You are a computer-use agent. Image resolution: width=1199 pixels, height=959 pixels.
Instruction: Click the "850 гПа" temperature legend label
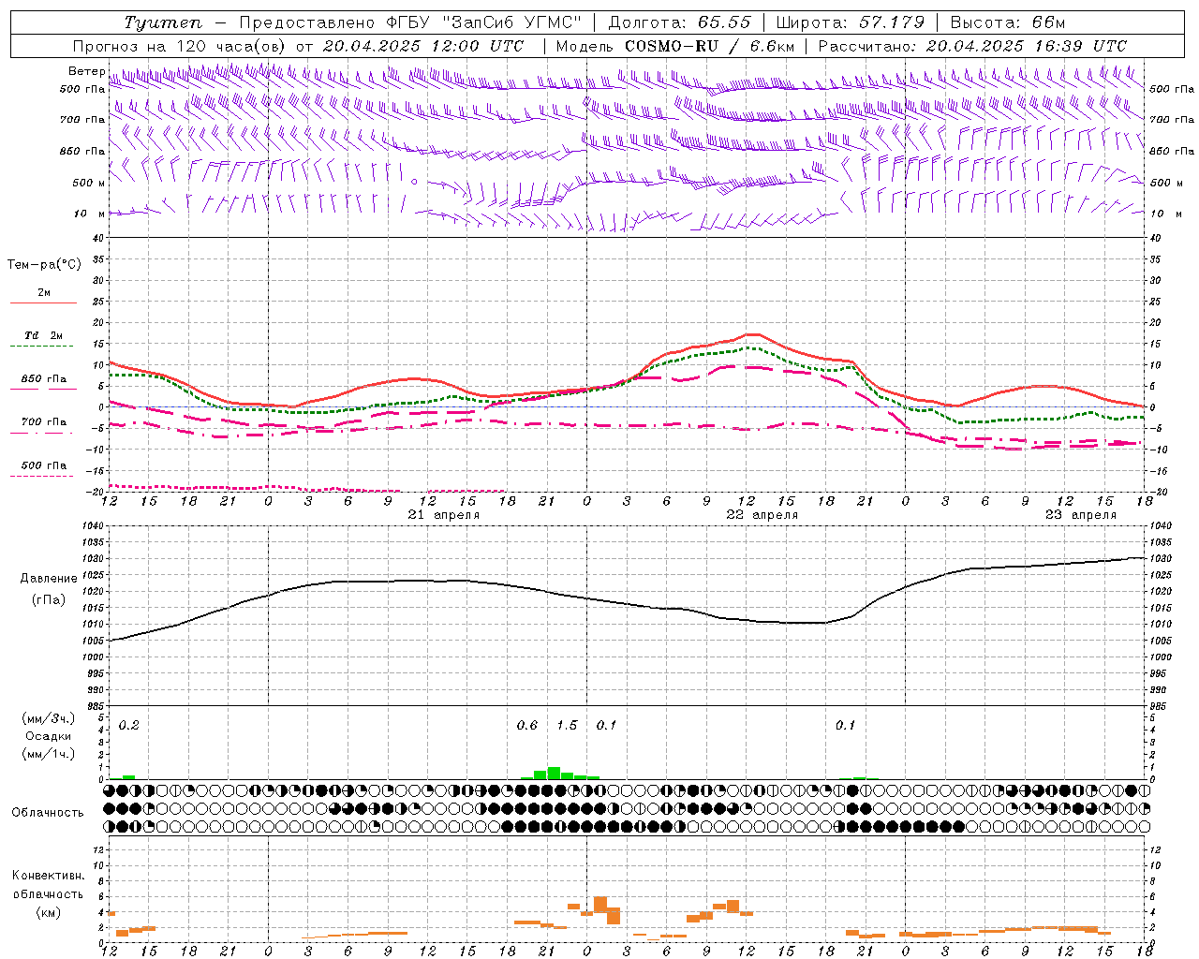tap(44, 379)
